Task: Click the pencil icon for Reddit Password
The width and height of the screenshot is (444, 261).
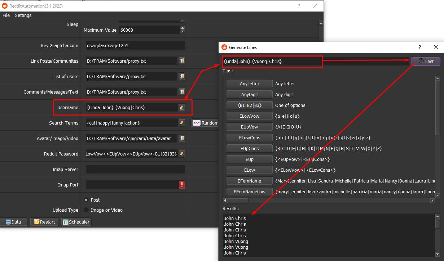Action: [182, 154]
